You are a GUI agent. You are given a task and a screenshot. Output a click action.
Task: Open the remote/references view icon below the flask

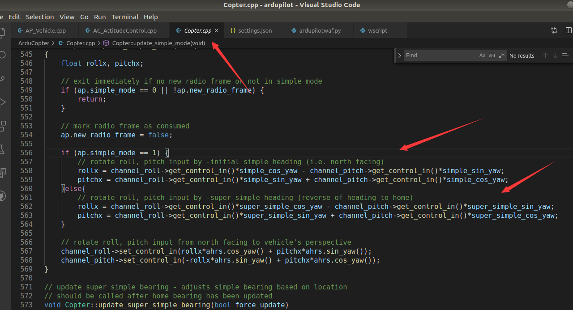click(2, 172)
